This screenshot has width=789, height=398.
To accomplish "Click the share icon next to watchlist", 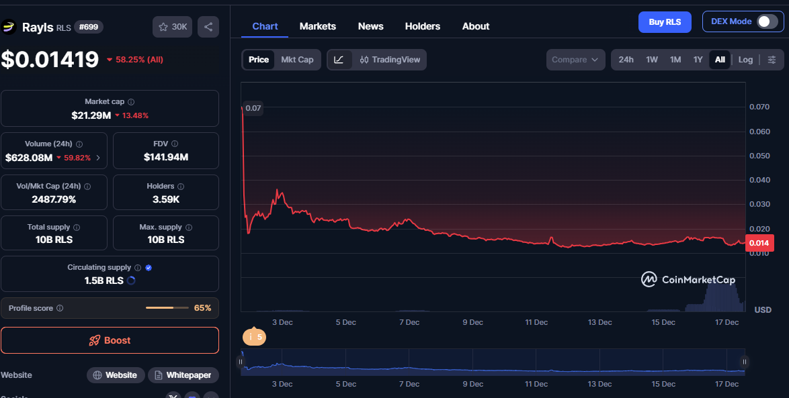I will (x=208, y=27).
